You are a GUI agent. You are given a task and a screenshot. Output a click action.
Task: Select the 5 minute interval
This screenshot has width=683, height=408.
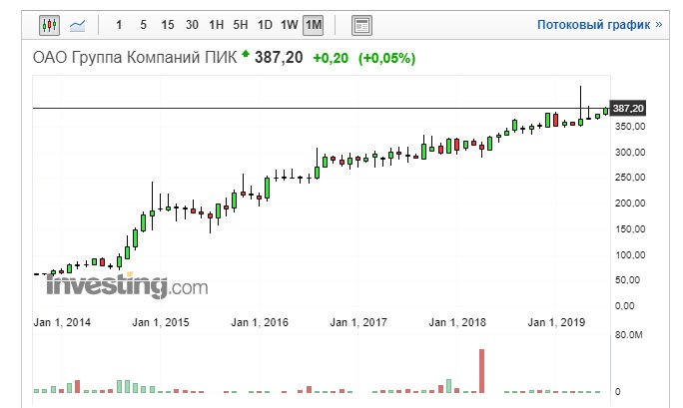pos(143,25)
